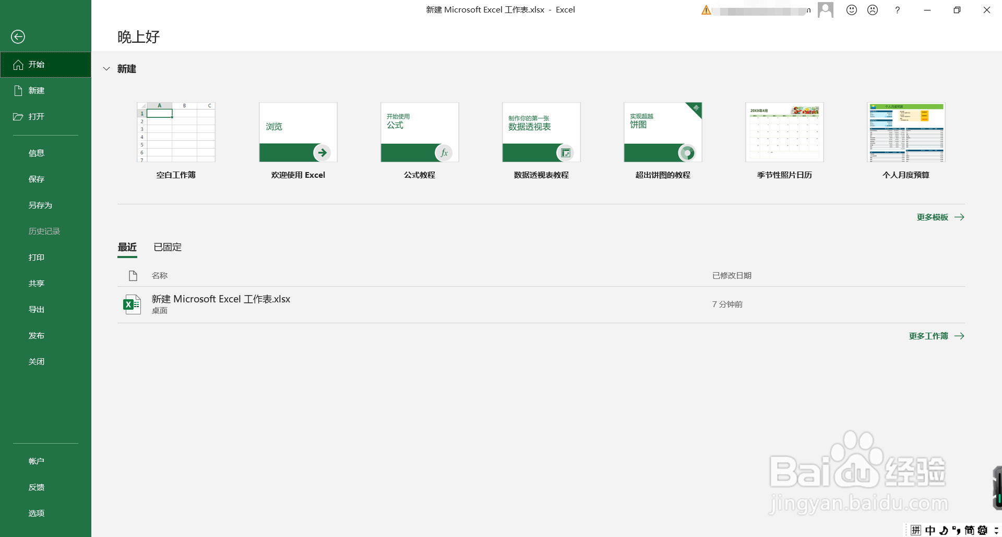This screenshot has width=1002, height=537.
Task: Click 关闭 to close the workbook
Action: pos(45,362)
